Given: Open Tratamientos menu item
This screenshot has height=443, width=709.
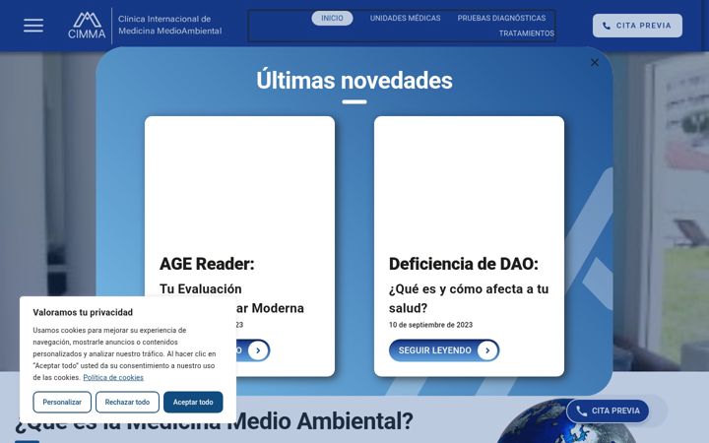Looking at the screenshot, I should coord(526,33).
